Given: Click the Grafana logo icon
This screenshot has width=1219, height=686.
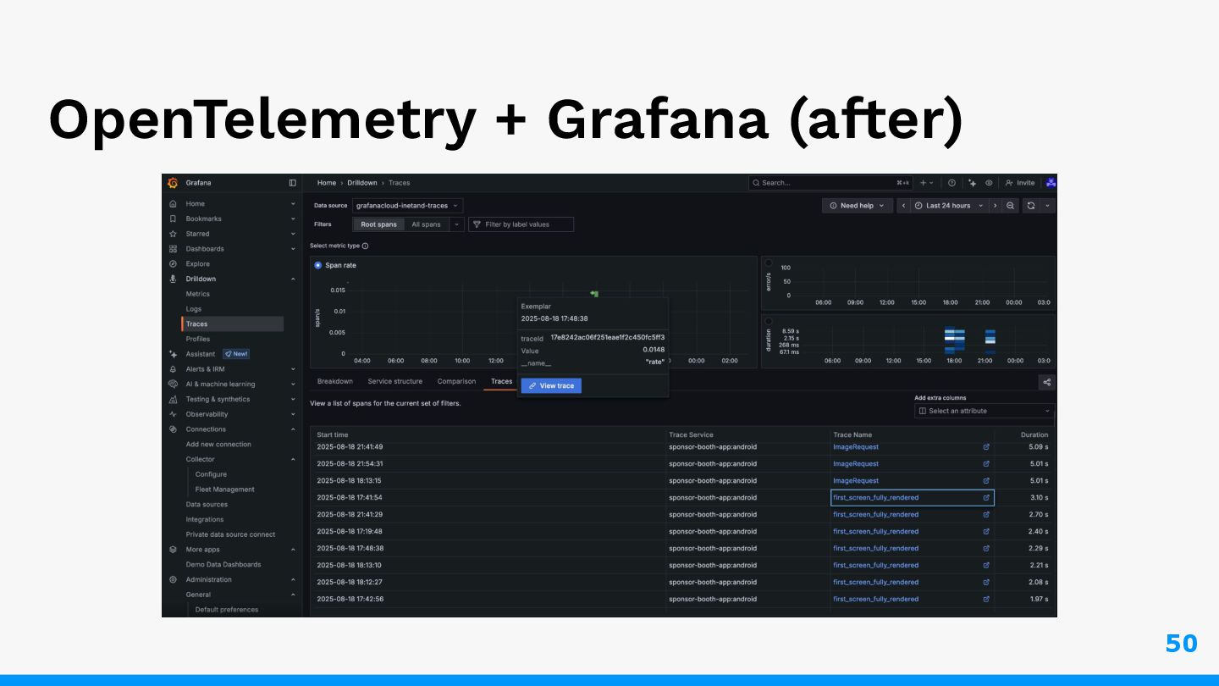Looking at the screenshot, I should (173, 183).
